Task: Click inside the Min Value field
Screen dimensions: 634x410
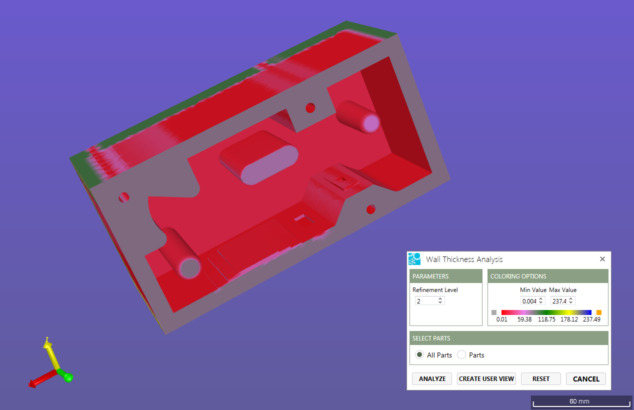Action: [529, 301]
